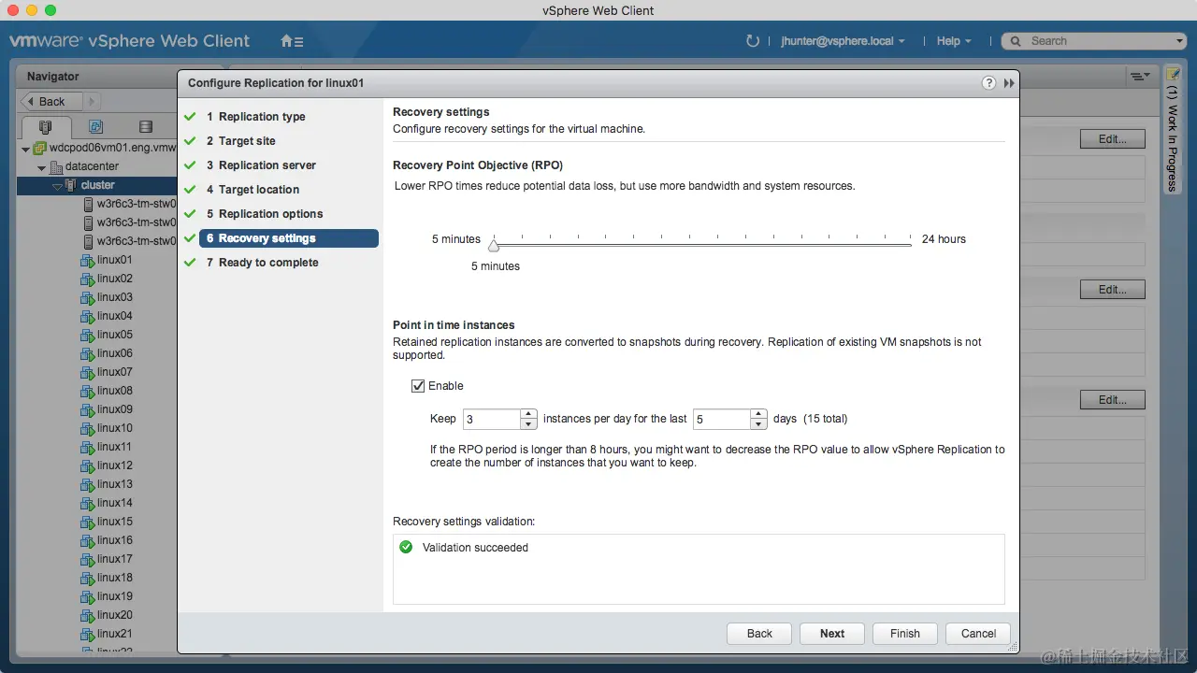Click the Back navigation button in Navigator
1197x673 pixels.
(49, 100)
